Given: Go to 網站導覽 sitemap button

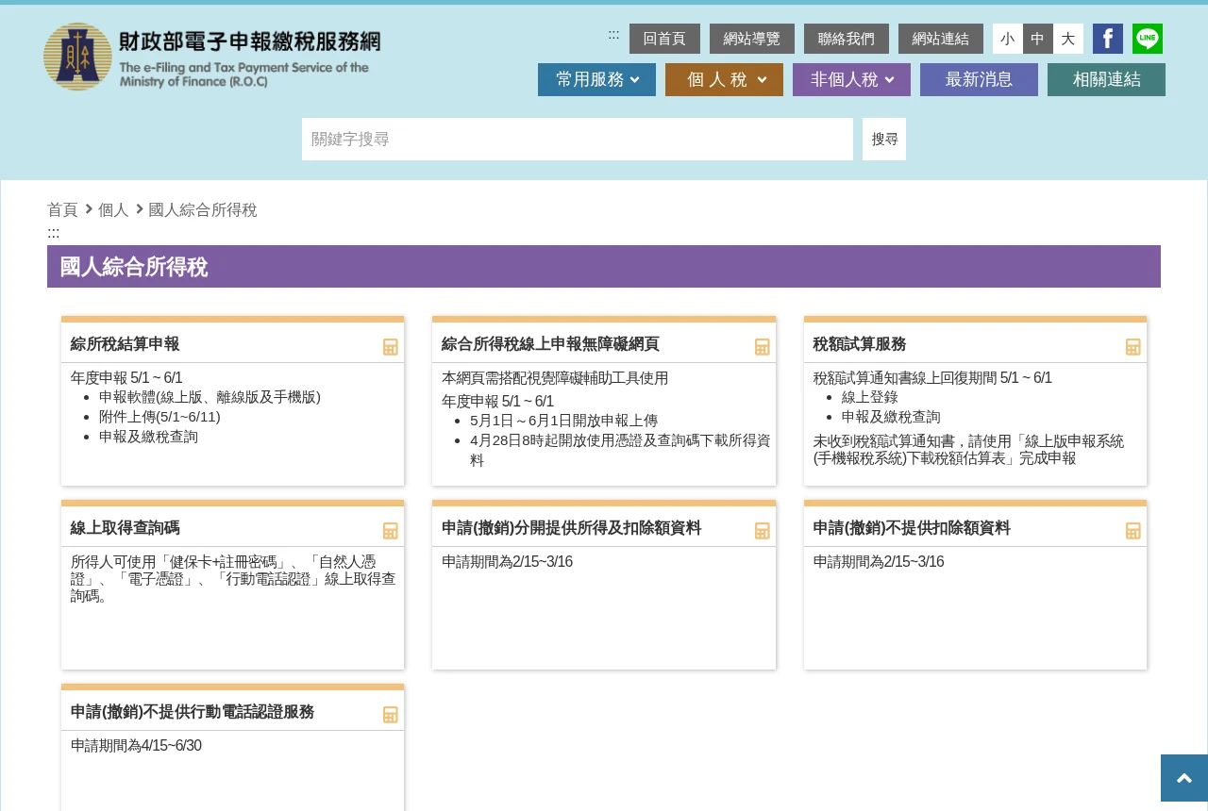Looking at the screenshot, I should (x=752, y=39).
